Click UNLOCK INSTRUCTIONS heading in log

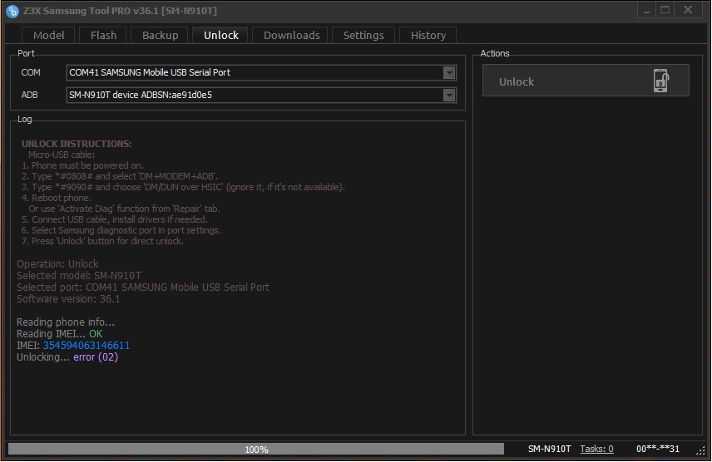coord(77,144)
